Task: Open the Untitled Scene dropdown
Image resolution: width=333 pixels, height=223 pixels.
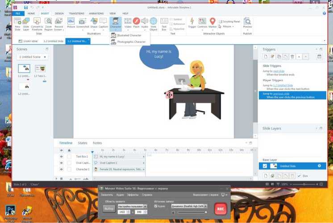Action: point(32,57)
